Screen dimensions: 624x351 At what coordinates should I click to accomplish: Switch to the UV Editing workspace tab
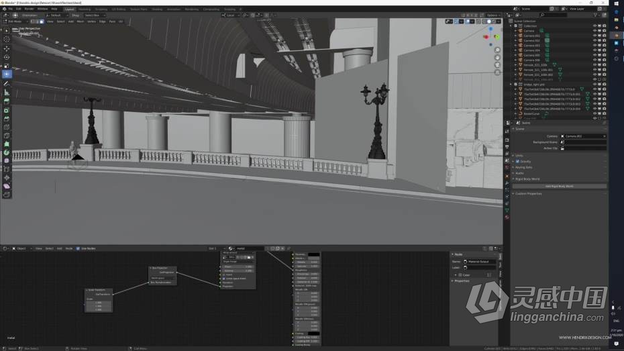pos(119,9)
